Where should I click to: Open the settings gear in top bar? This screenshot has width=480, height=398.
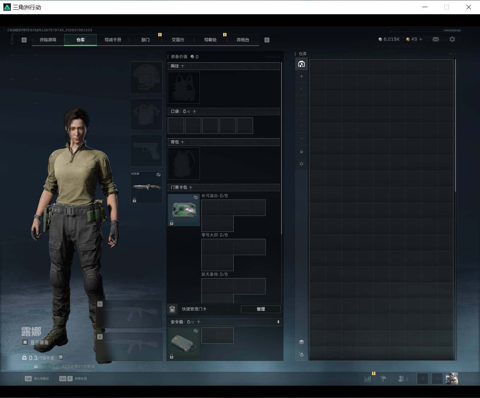452,39
